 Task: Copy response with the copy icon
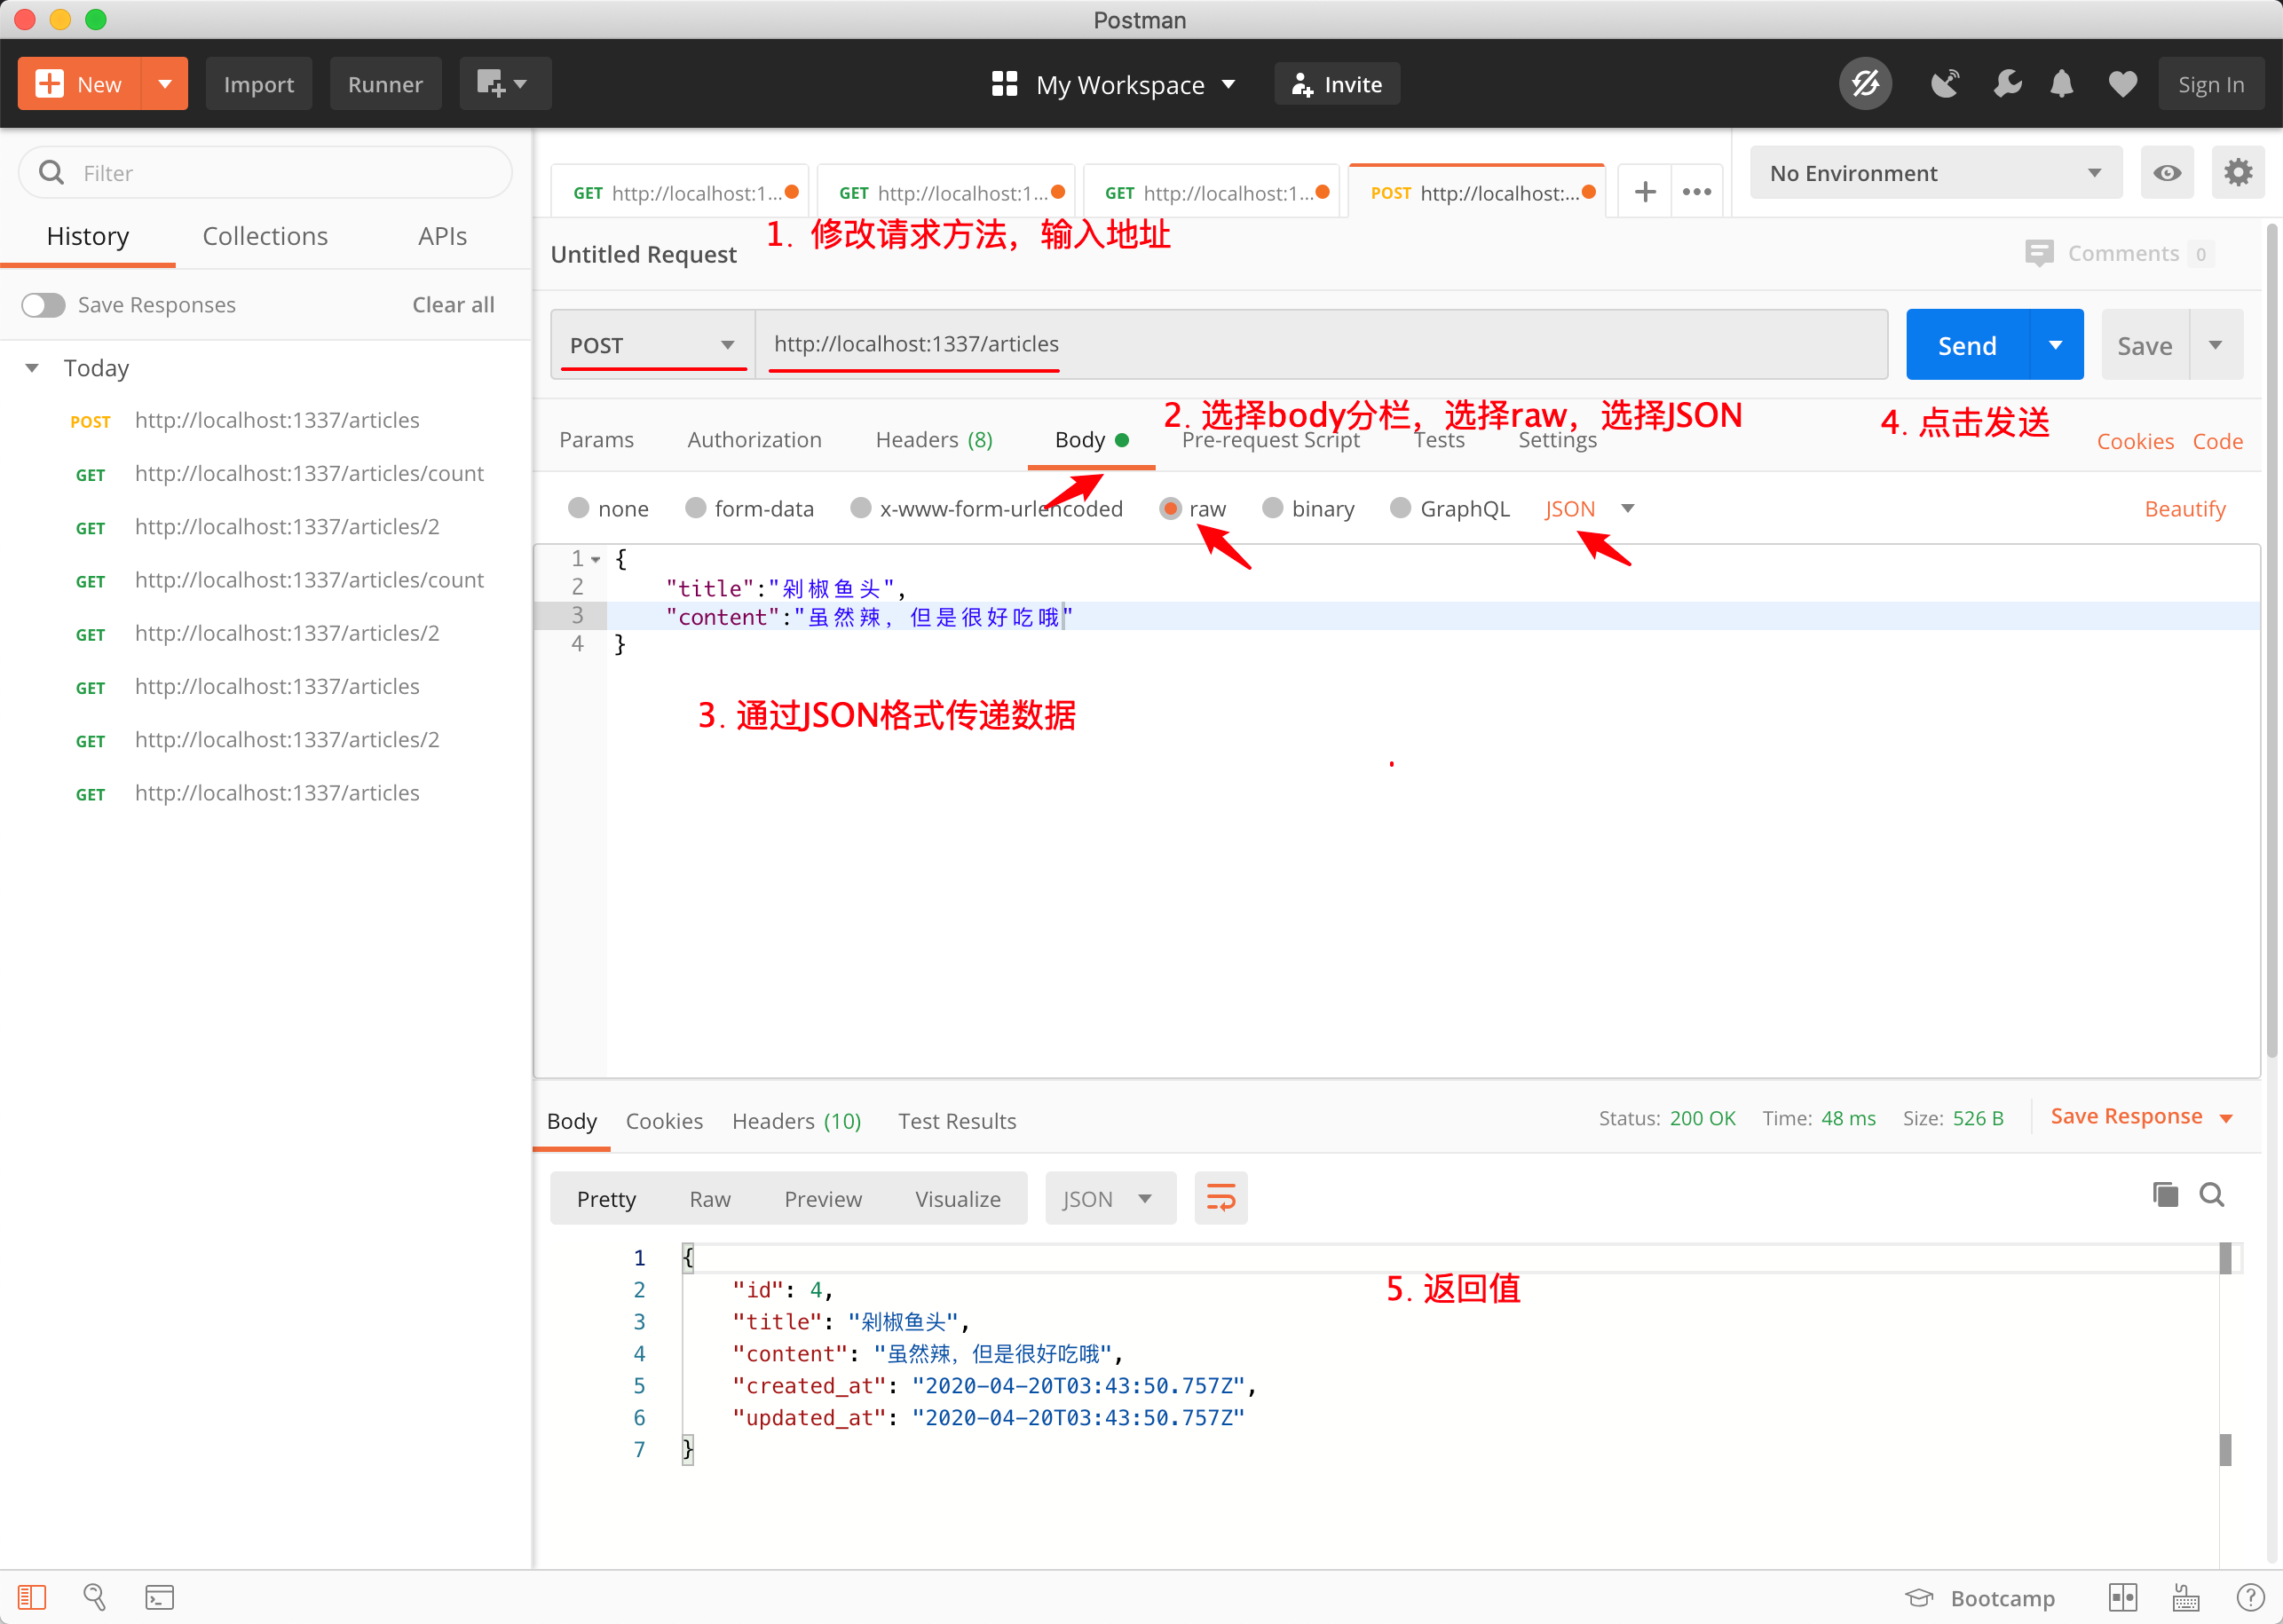pyautogui.click(x=2164, y=1194)
